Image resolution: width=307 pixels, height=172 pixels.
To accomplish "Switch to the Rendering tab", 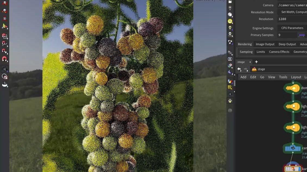I will click(245, 44).
